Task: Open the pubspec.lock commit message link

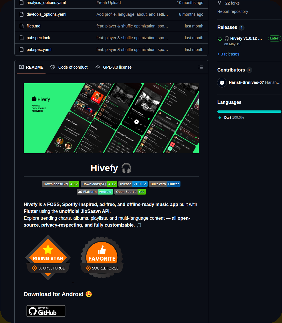Action: point(132,38)
